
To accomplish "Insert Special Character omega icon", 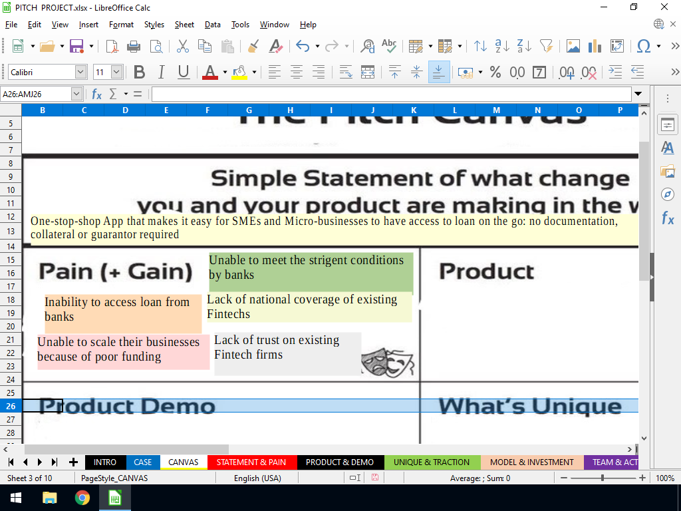I will click(644, 46).
